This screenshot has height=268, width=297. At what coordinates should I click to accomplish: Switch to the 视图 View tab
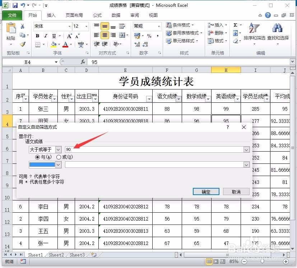point(153,15)
